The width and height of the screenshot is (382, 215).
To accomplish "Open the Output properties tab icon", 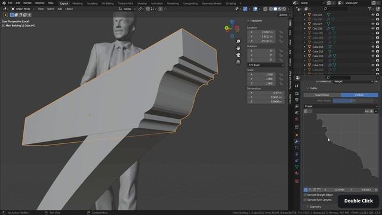I will click(x=297, y=100).
